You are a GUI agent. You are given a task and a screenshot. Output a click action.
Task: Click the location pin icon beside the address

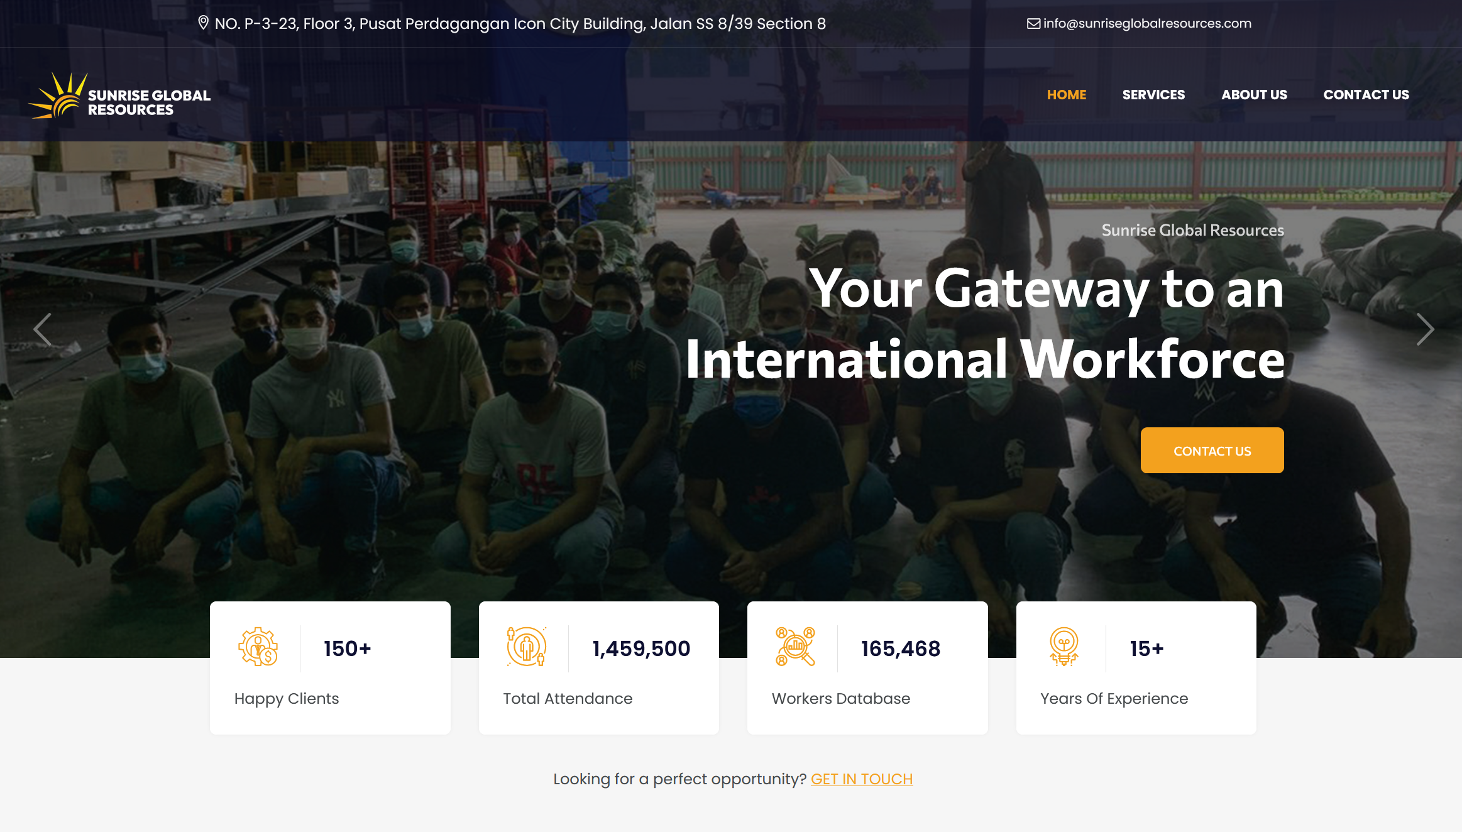[x=203, y=23]
